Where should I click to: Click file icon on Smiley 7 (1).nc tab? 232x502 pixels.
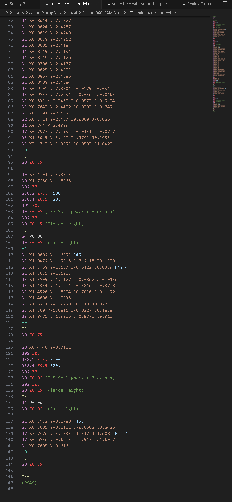(x=184, y=4)
